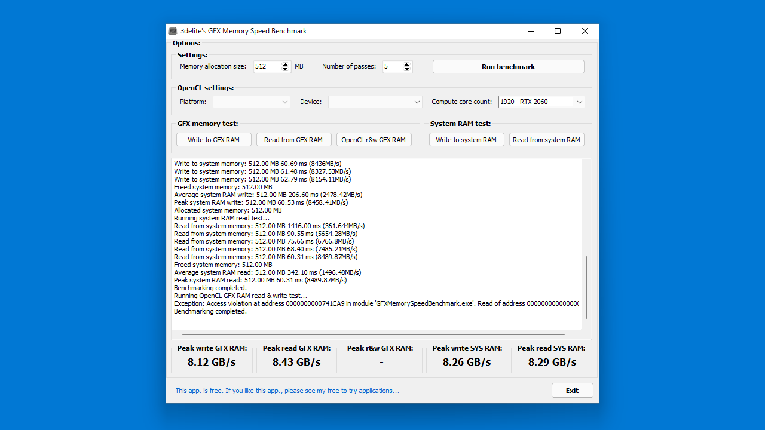Increase the number of passes
Viewport: 765px width, 430px height.
pos(407,64)
